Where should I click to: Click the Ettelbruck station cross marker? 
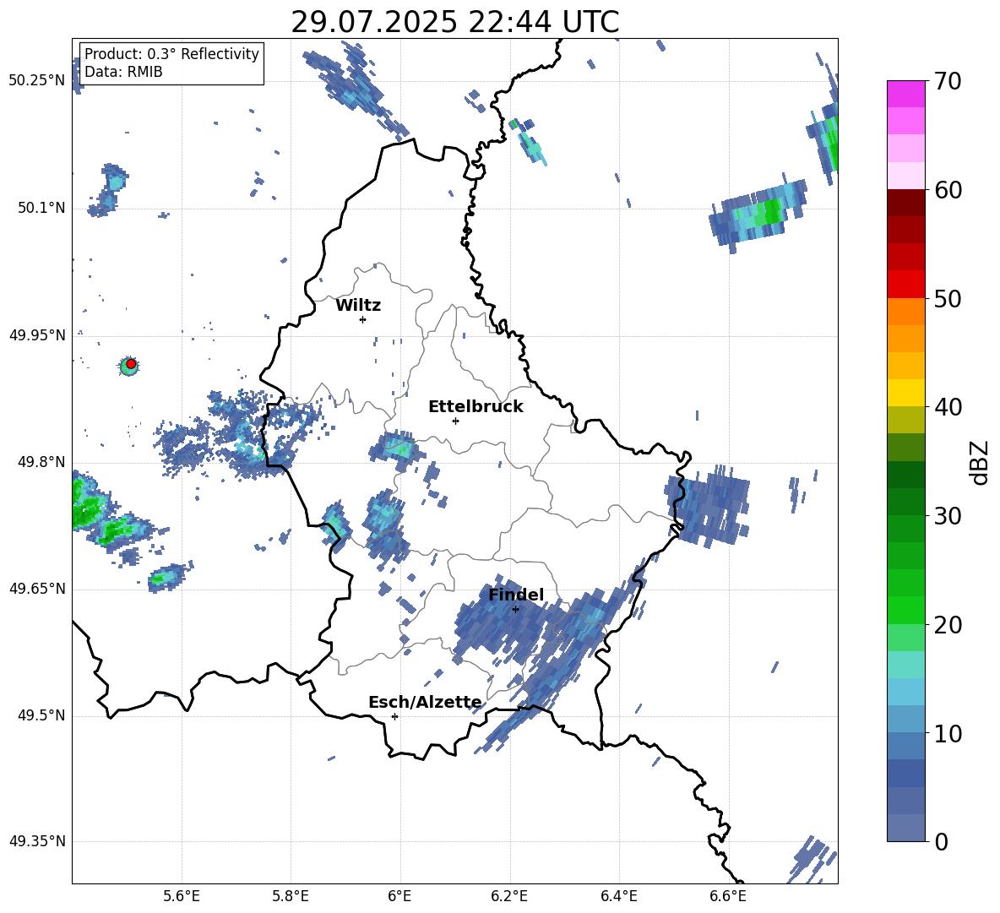[455, 421]
